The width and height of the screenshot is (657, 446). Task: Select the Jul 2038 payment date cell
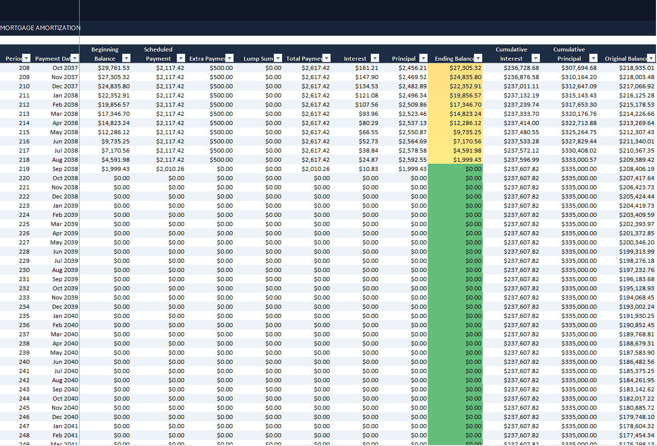(66, 151)
